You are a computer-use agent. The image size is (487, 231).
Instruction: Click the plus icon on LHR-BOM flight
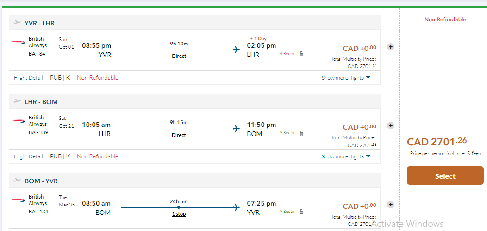tap(390, 125)
